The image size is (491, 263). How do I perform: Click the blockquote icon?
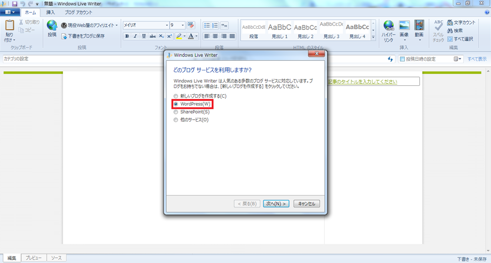pos(224,25)
